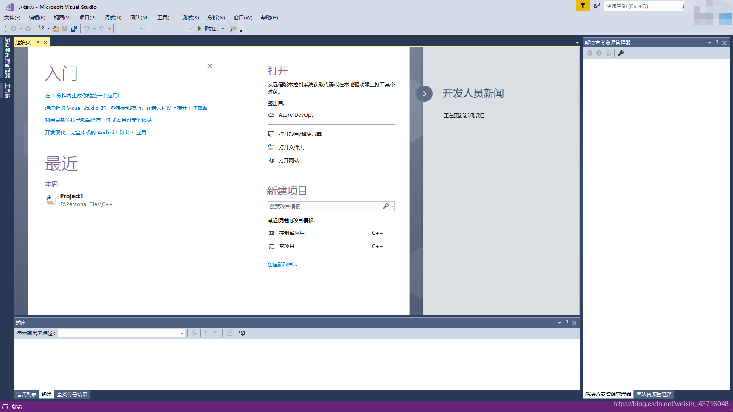Image resolution: width=733 pixels, height=412 pixels.
Task: Select the 空项目 C++ template
Action: pyautogui.click(x=325, y=246)
